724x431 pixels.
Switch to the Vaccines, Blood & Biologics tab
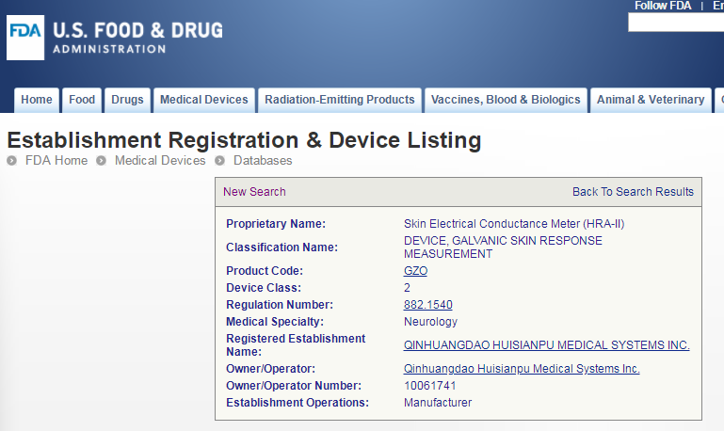point(506,100)
